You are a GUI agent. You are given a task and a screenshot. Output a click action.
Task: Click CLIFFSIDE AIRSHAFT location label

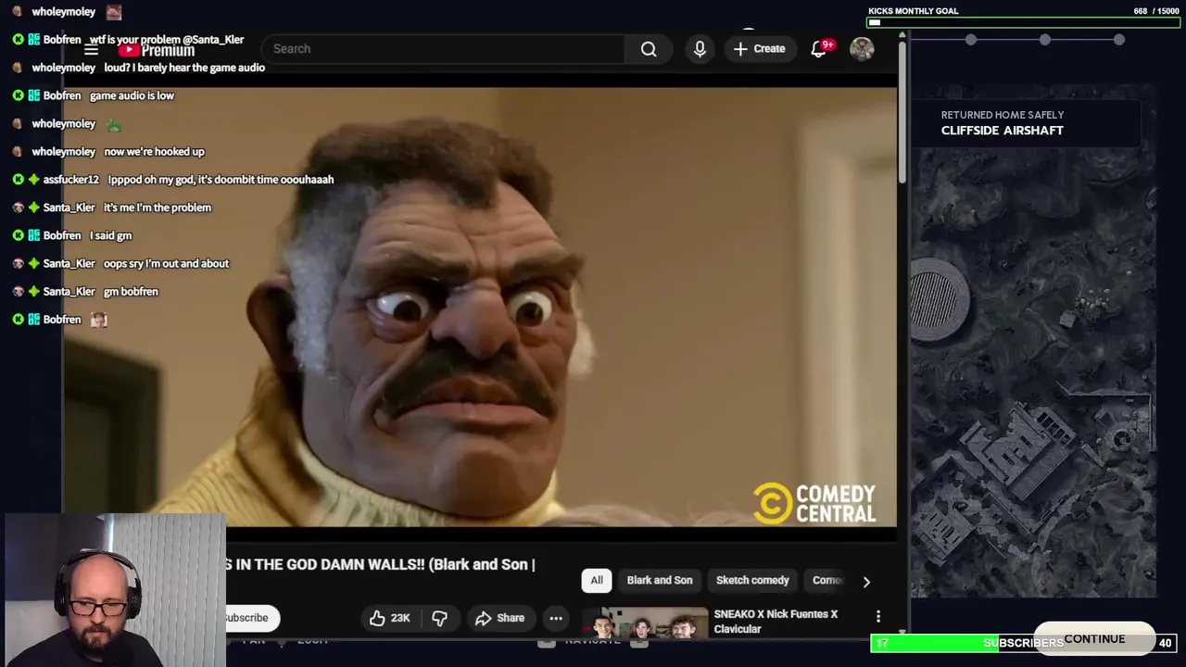click(x=1003, y=131)
